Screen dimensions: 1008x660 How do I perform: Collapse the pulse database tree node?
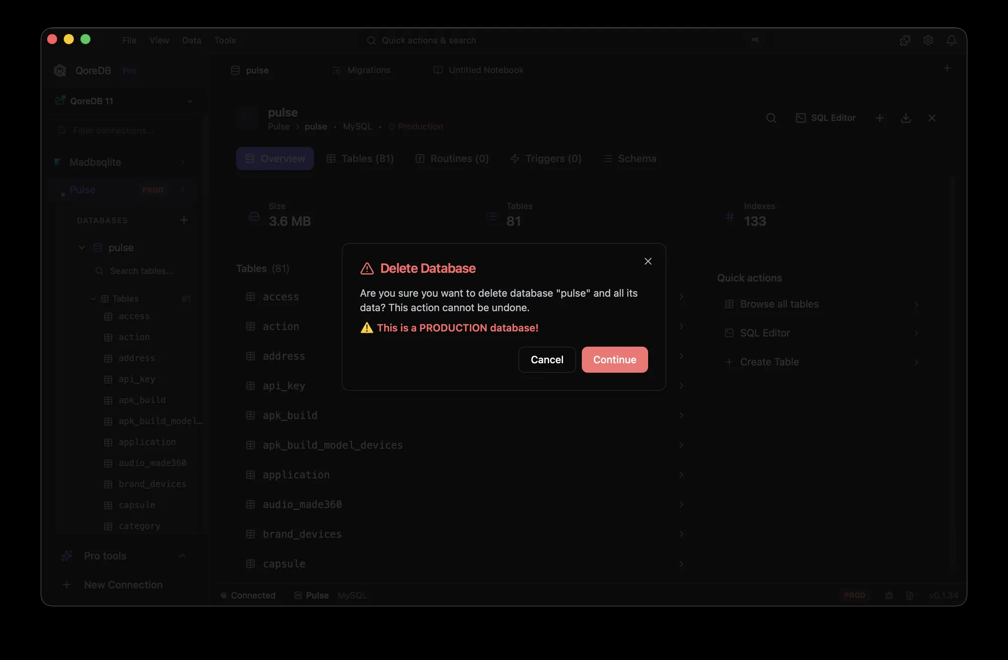point(82,247)
